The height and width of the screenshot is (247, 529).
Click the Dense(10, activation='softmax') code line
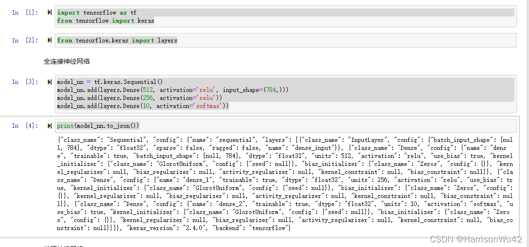pos(143,106)
